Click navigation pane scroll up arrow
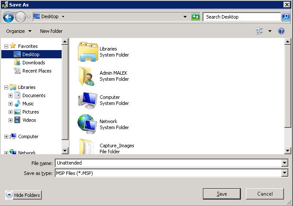293x206 pixels. point(65,41)
